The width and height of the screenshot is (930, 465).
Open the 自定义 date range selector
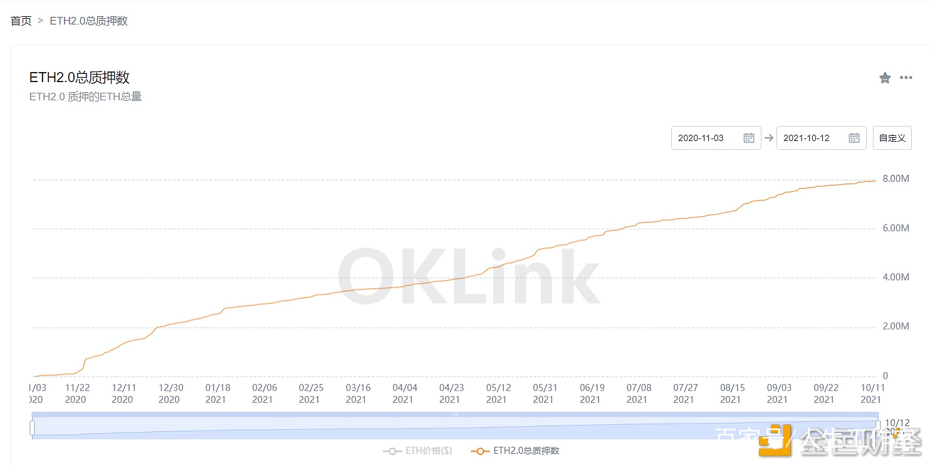coord(892,138)
